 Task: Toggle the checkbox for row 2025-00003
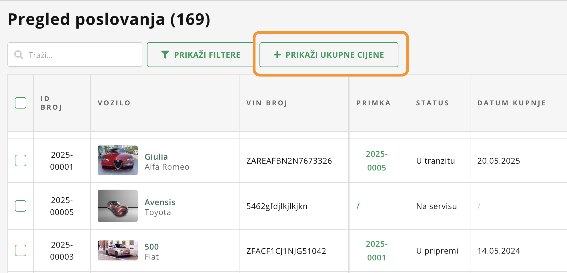(21, 250)
